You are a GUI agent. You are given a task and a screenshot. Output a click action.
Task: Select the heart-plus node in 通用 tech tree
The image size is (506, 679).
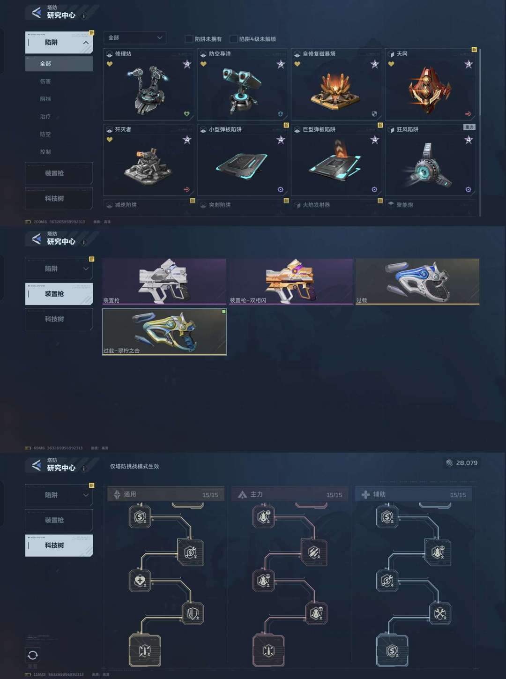[140, 581]
